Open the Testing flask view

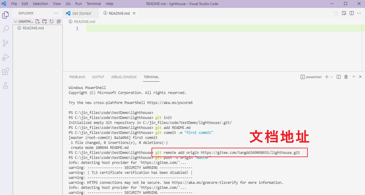(x=5, y=85)
